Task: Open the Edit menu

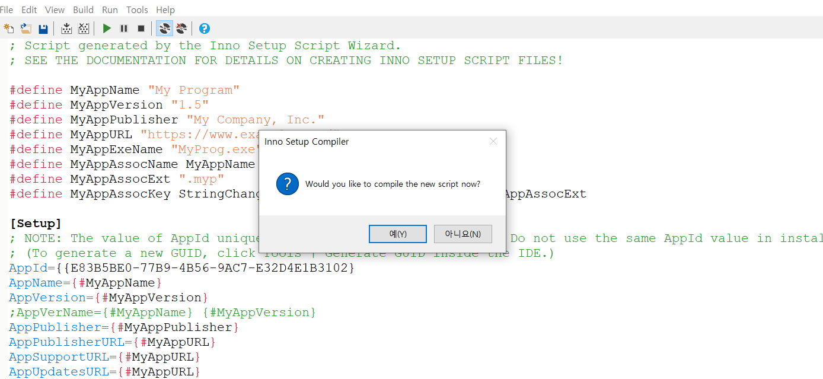Action: click(x=29, y=9)
